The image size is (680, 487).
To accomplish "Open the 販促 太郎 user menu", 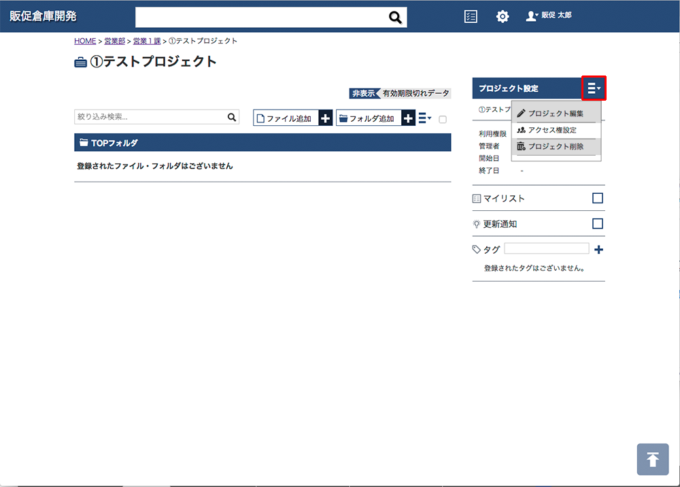I will [549, 16].
